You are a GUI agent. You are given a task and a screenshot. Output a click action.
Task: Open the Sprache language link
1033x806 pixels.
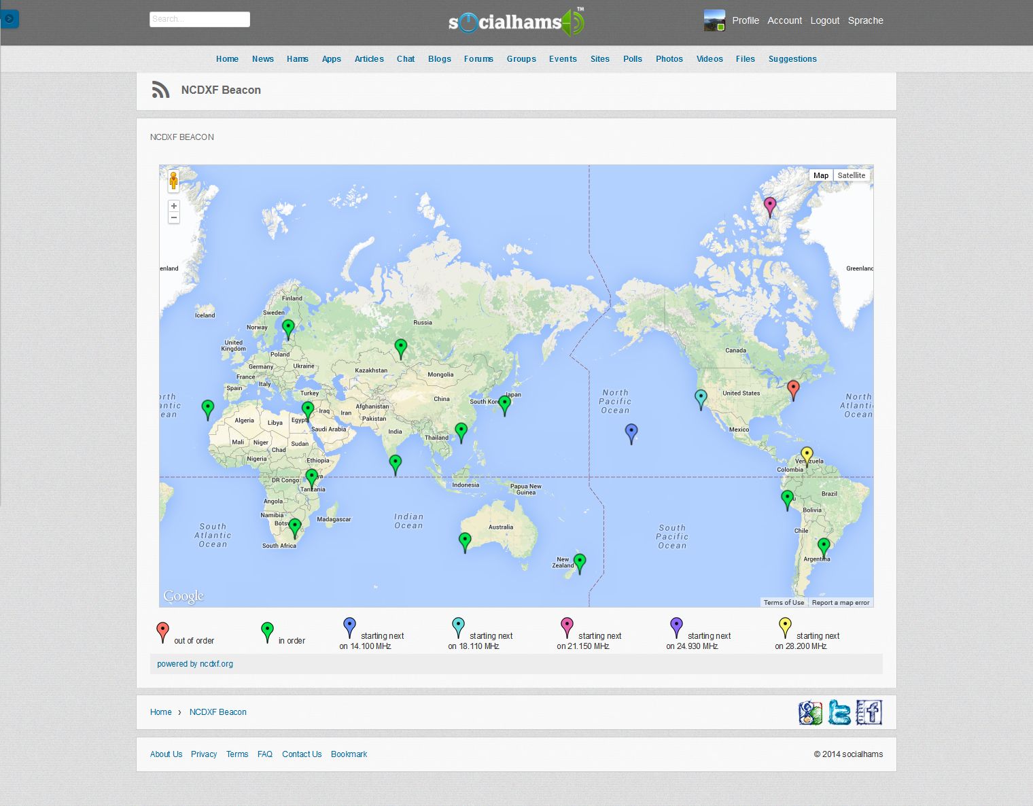tap(866, 20)
